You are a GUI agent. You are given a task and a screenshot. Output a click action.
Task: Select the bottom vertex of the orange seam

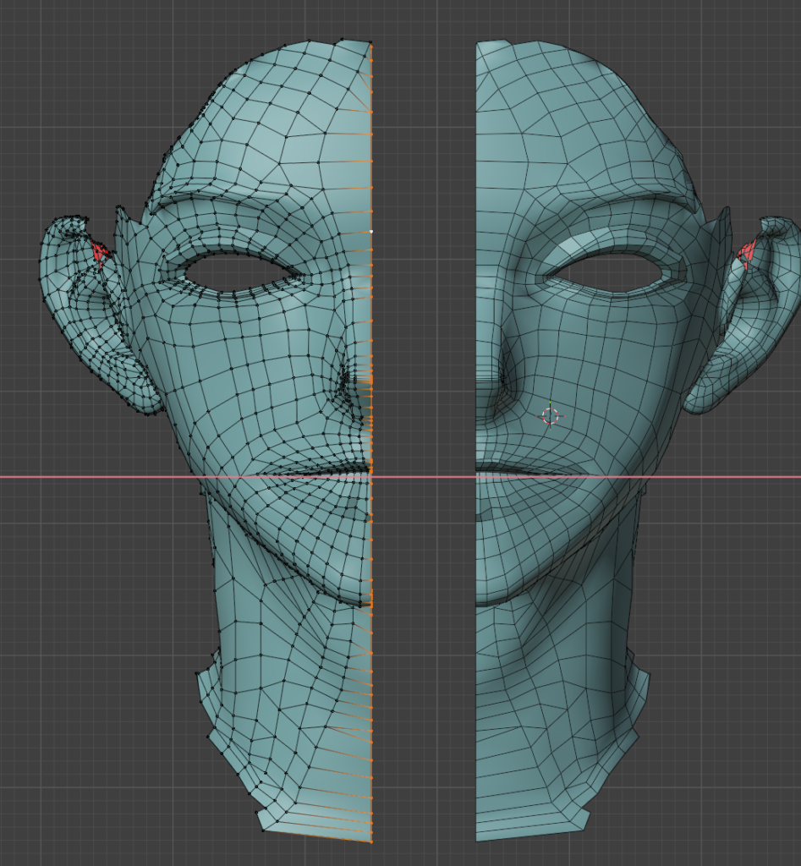pos(371,841)
